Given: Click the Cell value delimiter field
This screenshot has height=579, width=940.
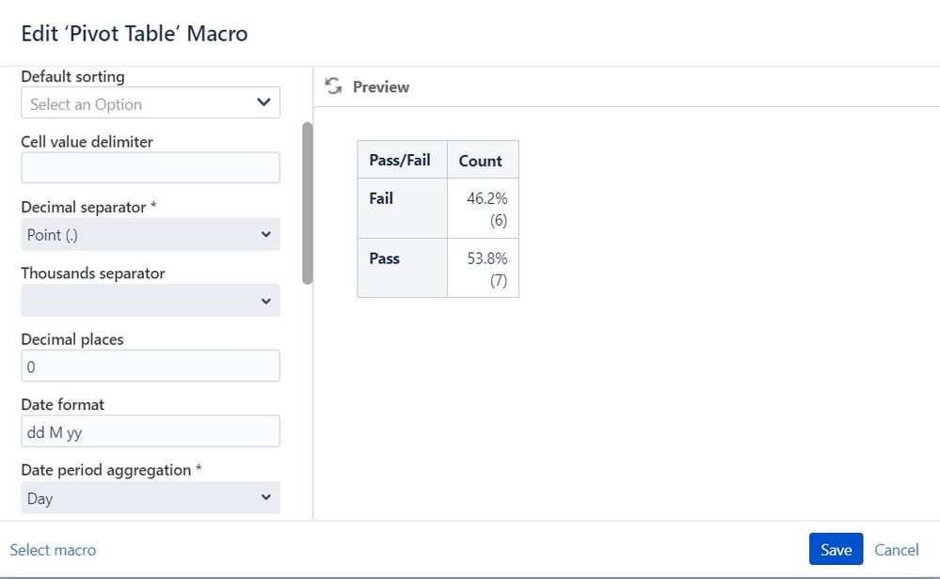Looking at the screenshot, I should [150, 167].
